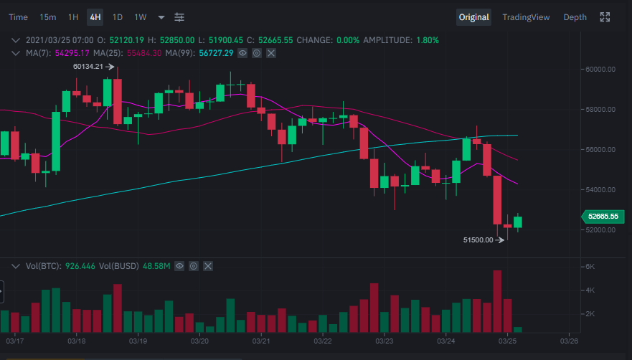Open Volume indicator settings
Image resolution: width=632 pixels, height=360 pixels.
coord(194,266)
